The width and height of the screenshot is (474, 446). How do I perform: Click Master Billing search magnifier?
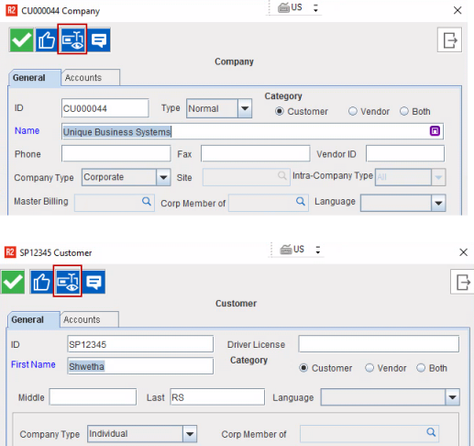pyautogui.click(x=147, y=201)
